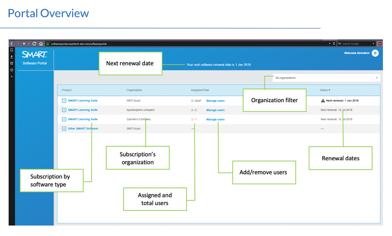Select the 0907-2cust cell in first row

pos(134,101)
